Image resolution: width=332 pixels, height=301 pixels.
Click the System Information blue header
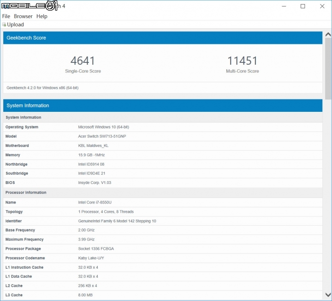pos(163,105)
